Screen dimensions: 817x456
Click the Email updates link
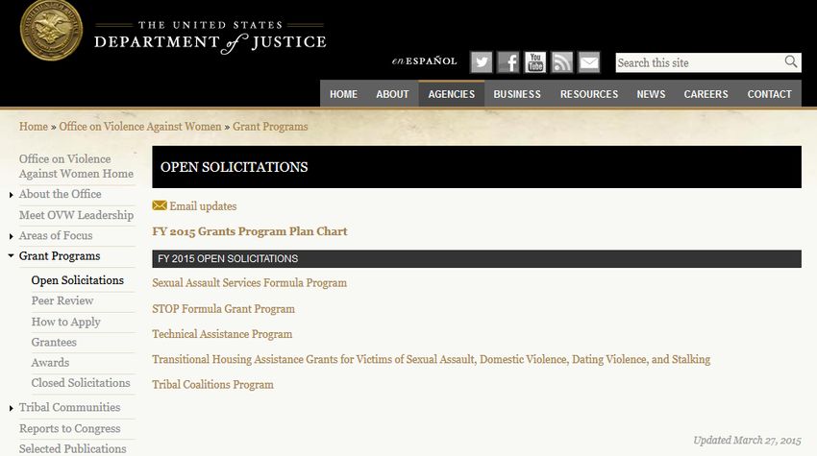point(203,206)
